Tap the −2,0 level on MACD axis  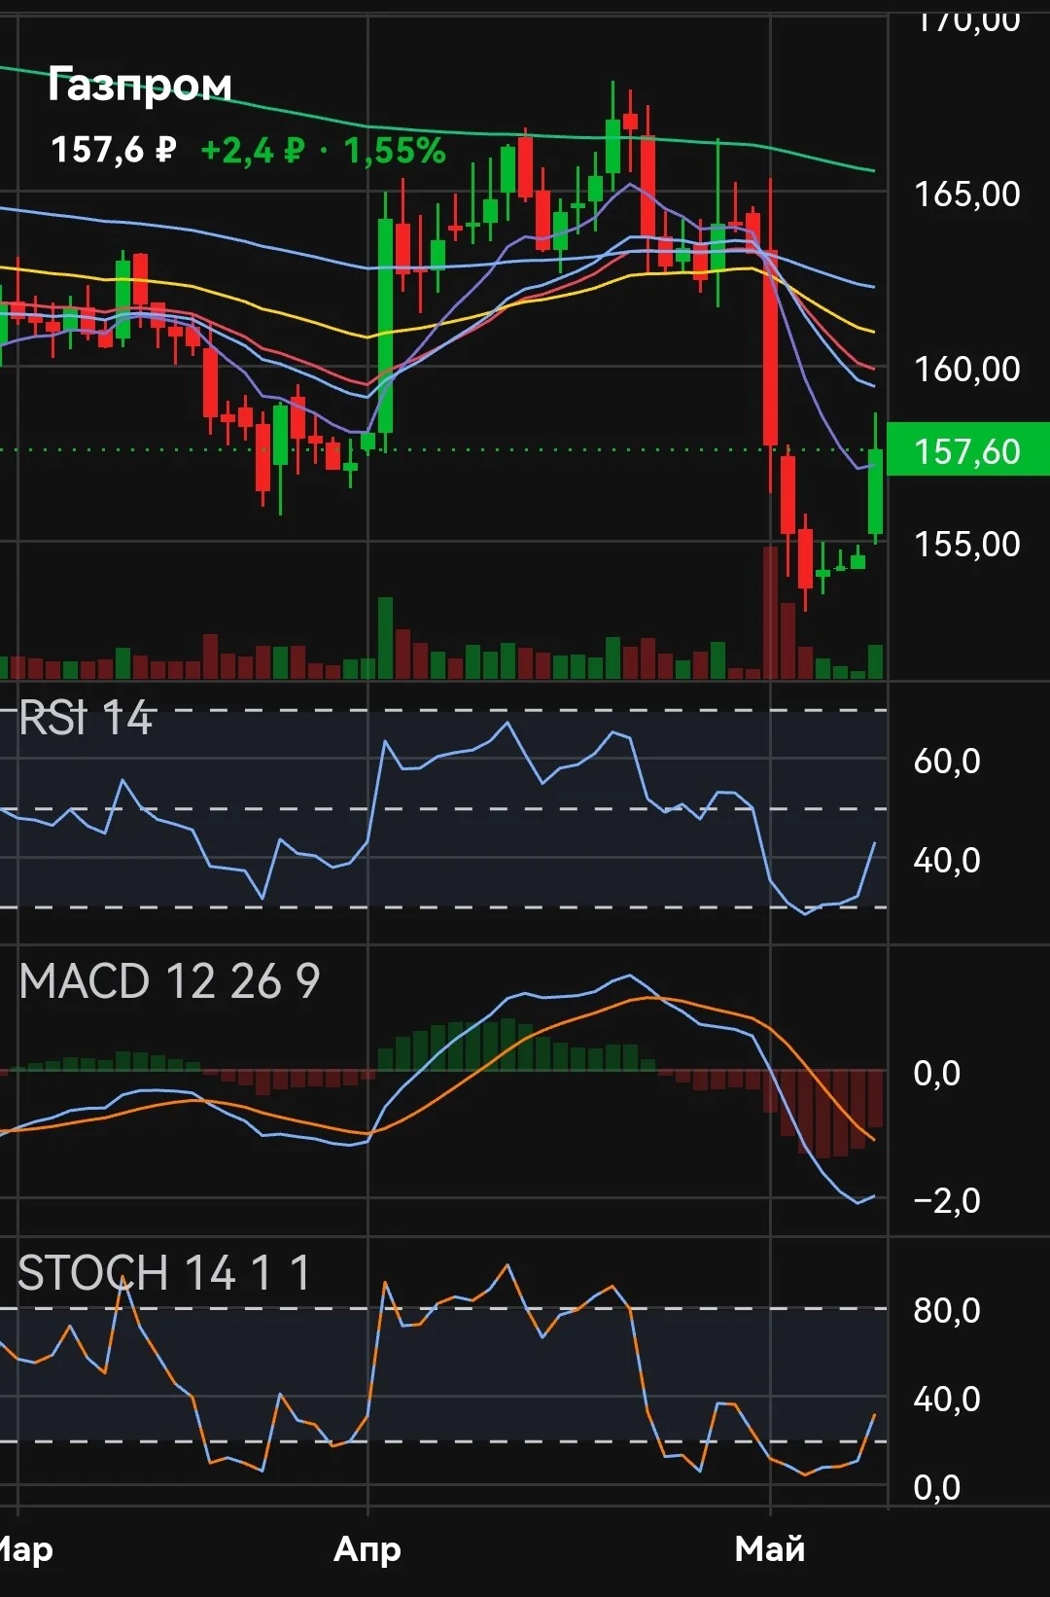[947, 1200]
